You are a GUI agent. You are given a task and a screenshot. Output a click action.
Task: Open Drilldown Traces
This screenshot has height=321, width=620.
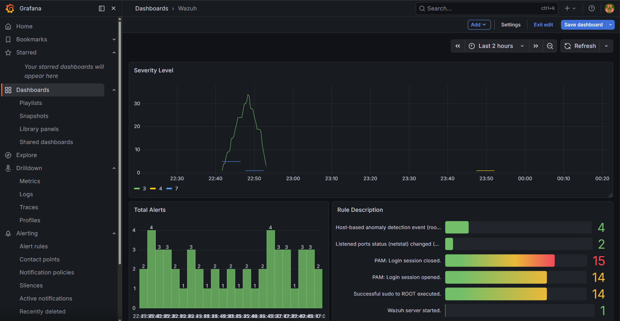29,207
